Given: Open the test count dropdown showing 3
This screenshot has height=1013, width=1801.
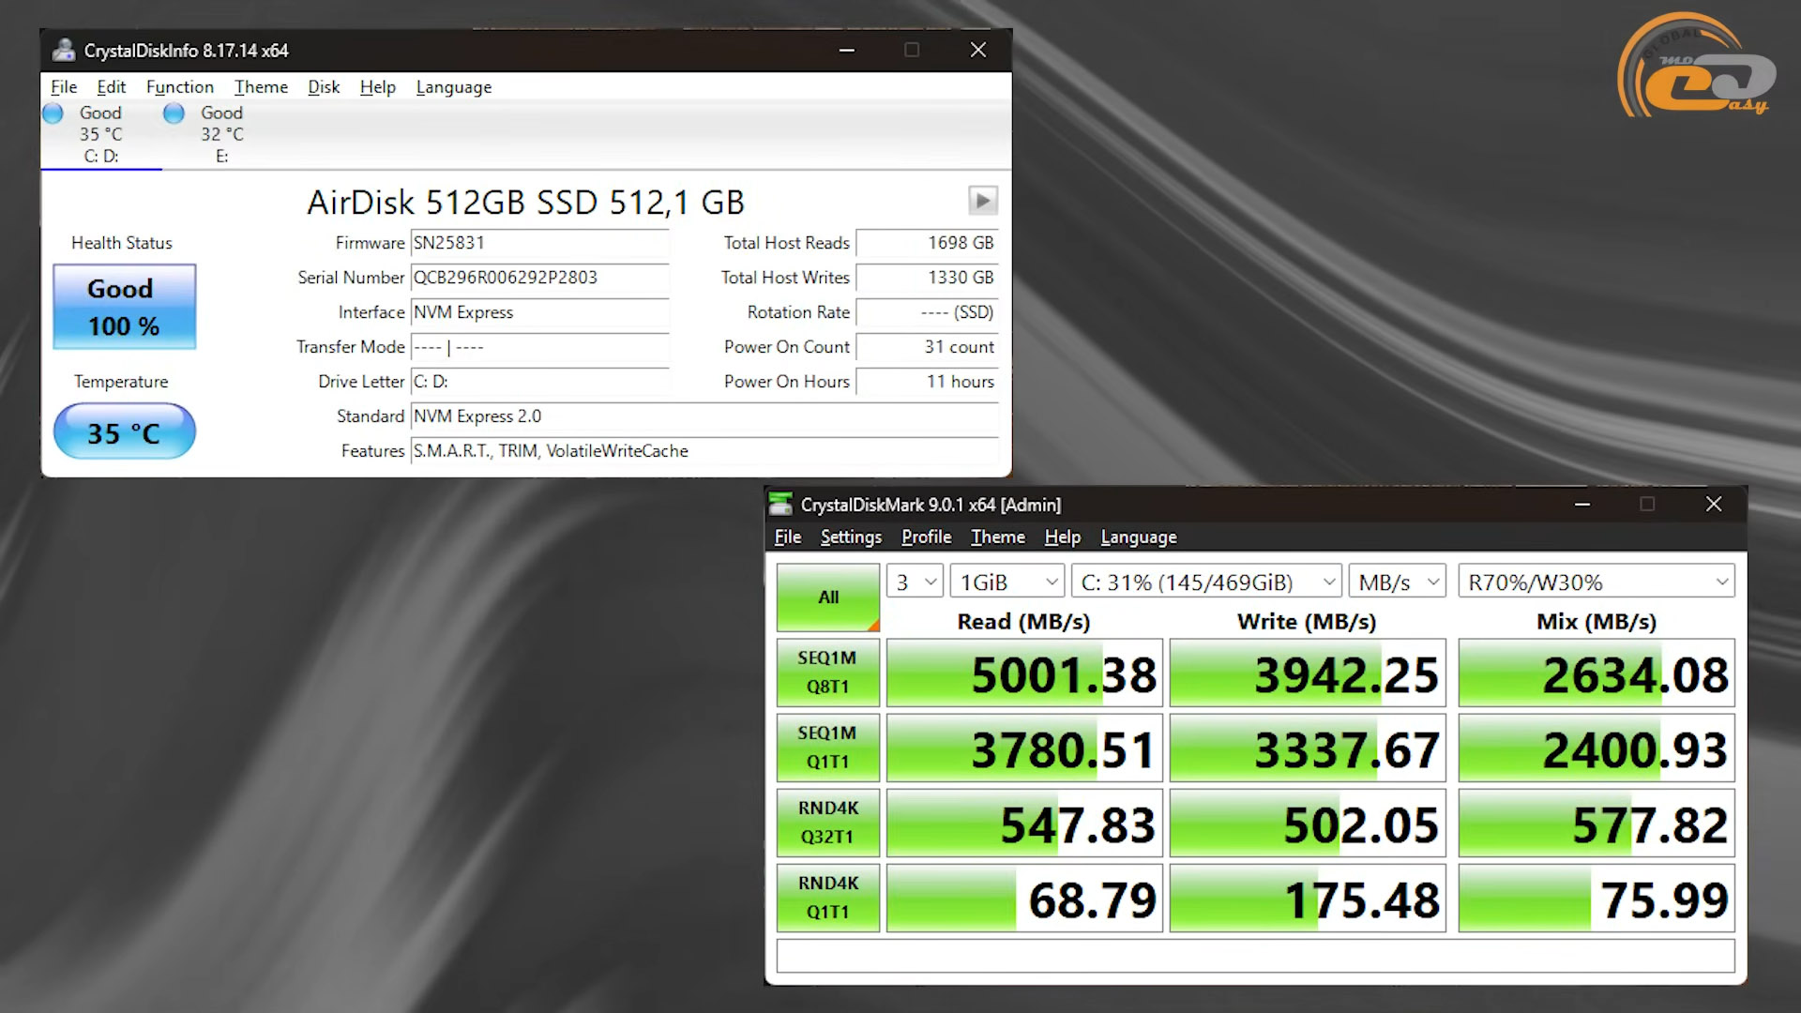Looking at the screenshot, I should click(915, 582).
